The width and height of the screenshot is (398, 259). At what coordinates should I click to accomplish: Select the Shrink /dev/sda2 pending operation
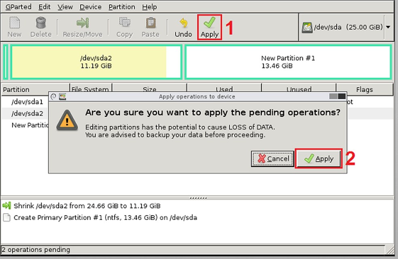87,206
